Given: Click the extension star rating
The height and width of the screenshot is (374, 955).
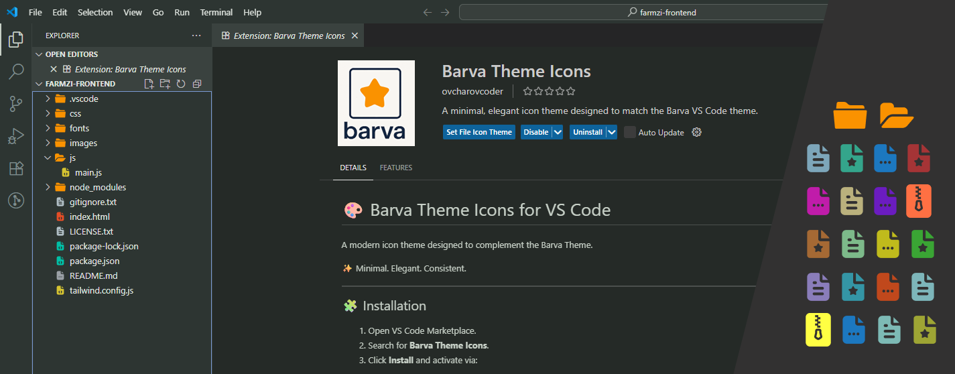Looking at the screenshot, I should 549,91.
